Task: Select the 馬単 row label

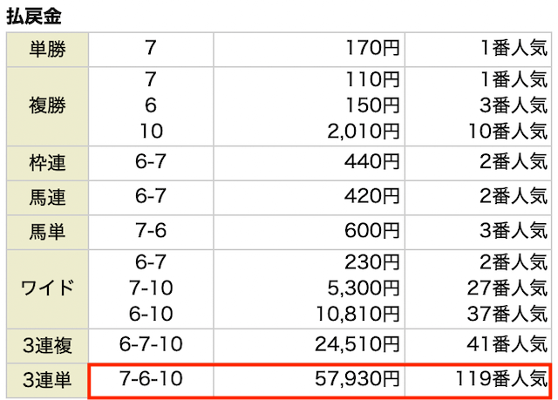Action: click(47, 232)
